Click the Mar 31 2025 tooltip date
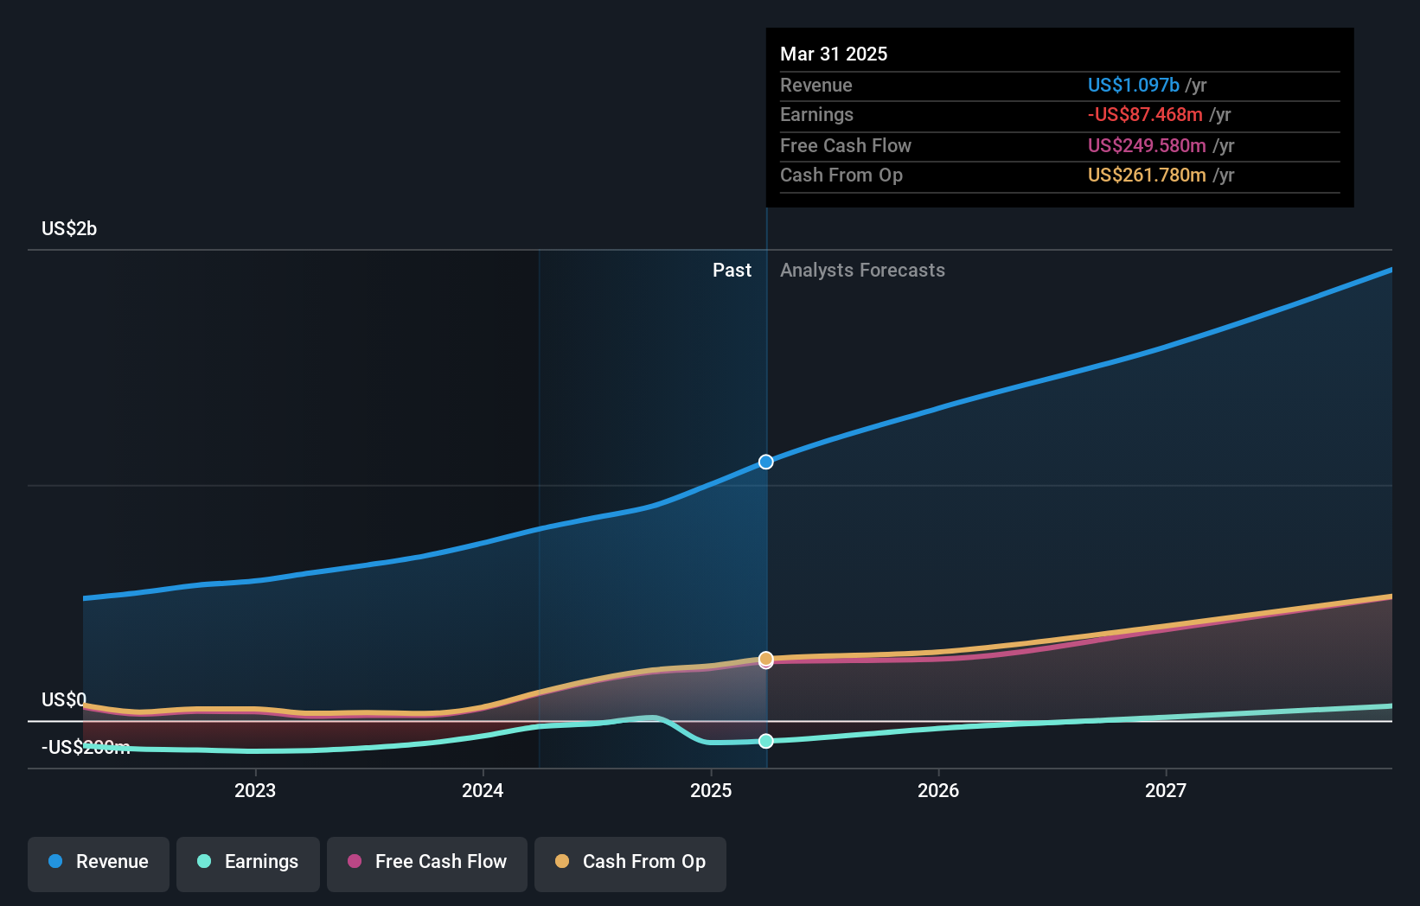Image resolution: width=1420 pixels, height=906 pixels. coord(834,54)
